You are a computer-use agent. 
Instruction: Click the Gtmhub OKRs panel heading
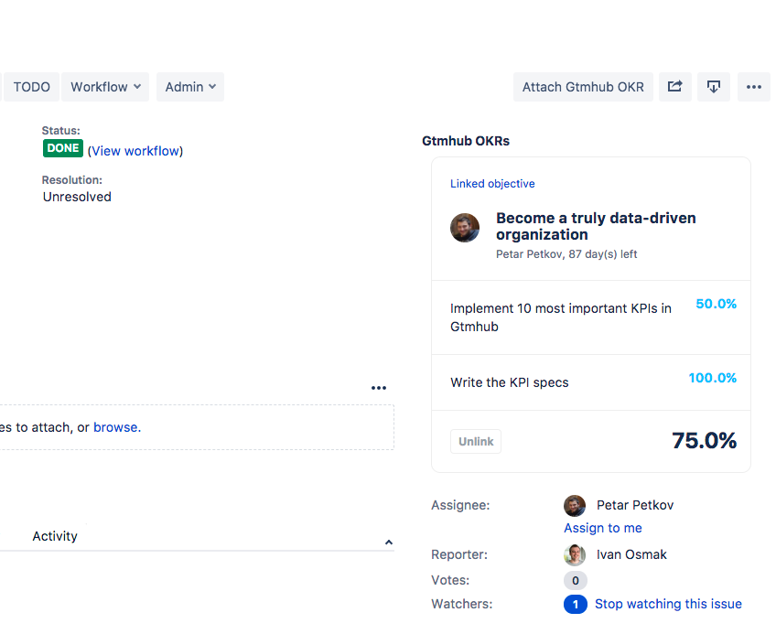(x=466, y=141)
